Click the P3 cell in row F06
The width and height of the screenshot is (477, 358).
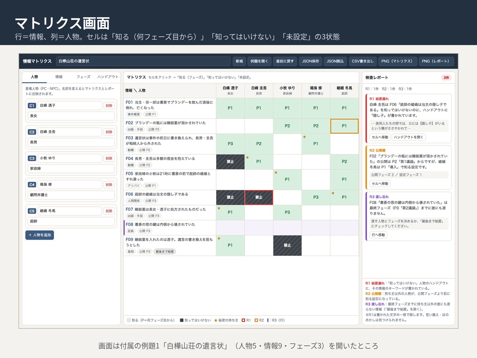[x=316, y=197]
